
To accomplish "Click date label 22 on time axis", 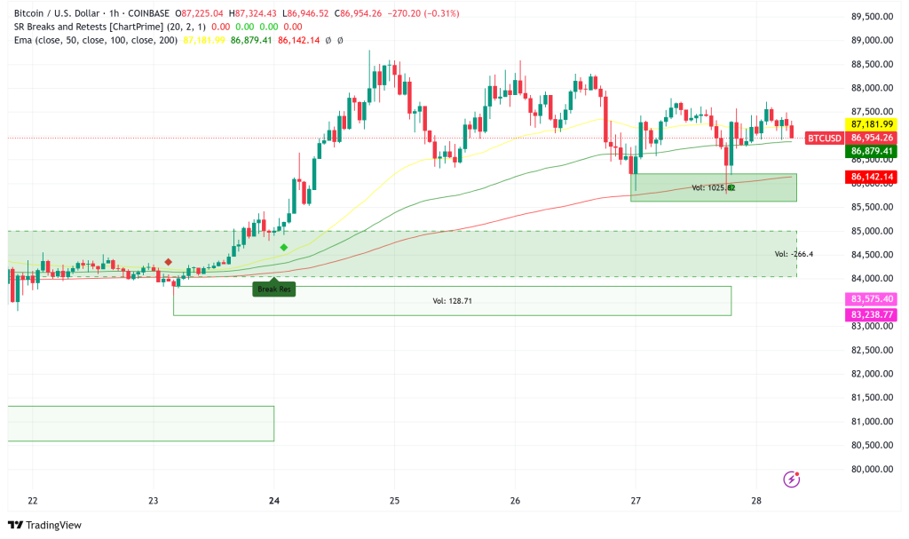I will [33, 501].
